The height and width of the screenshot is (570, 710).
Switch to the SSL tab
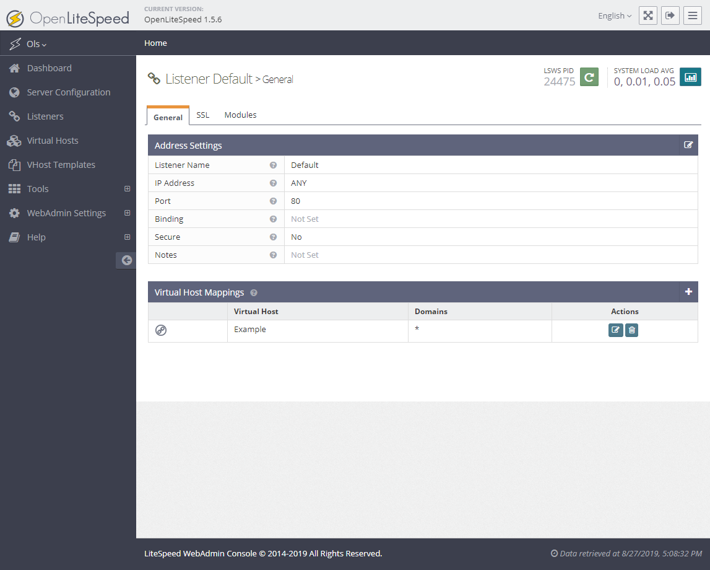(x=203, y=115)
